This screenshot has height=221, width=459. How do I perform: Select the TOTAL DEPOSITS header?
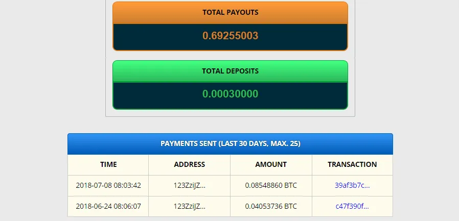point(231,71)
